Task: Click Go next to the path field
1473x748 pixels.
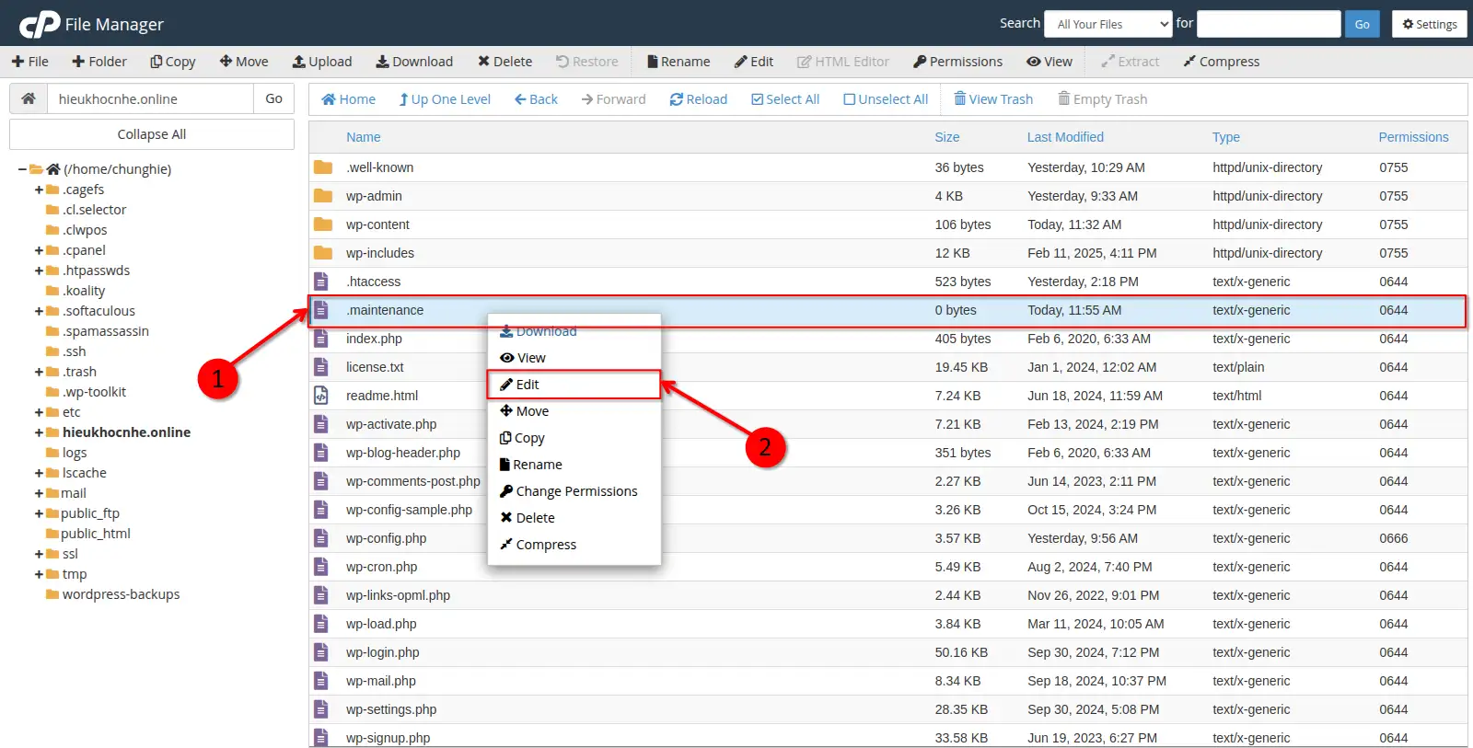Action: pos(273,98)
